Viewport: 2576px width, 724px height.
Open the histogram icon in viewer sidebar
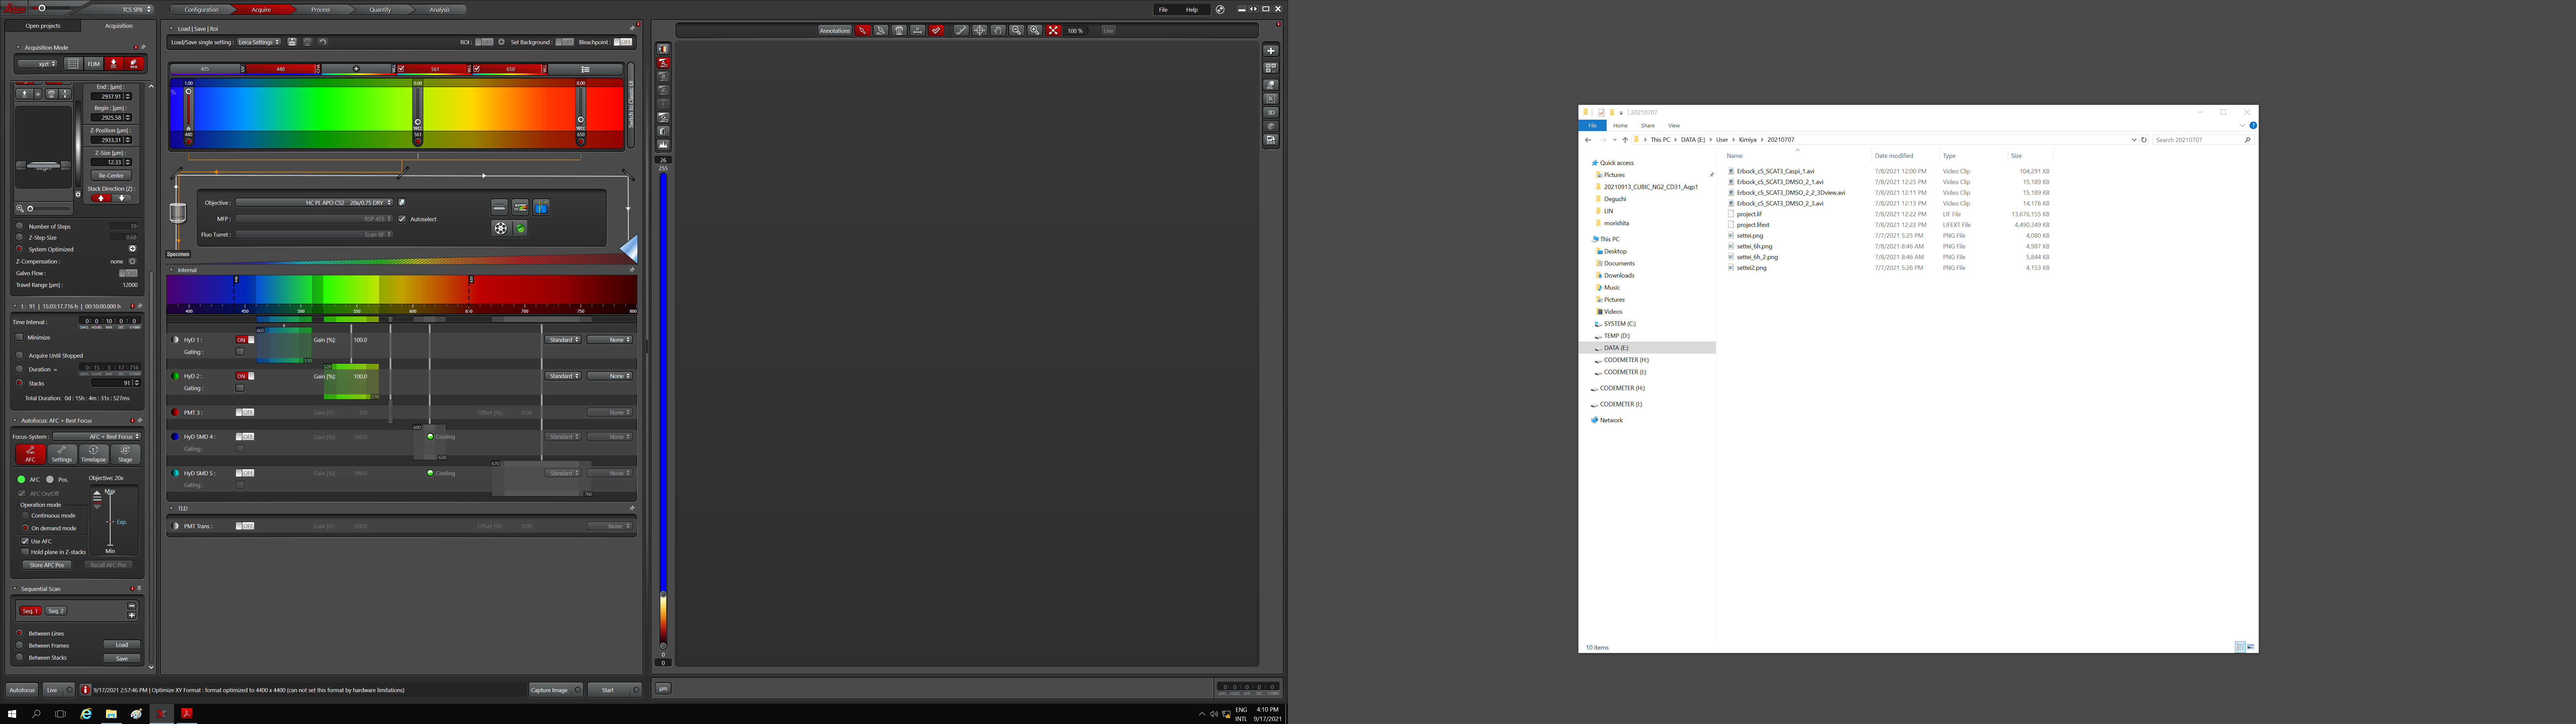tap(663, 145)
